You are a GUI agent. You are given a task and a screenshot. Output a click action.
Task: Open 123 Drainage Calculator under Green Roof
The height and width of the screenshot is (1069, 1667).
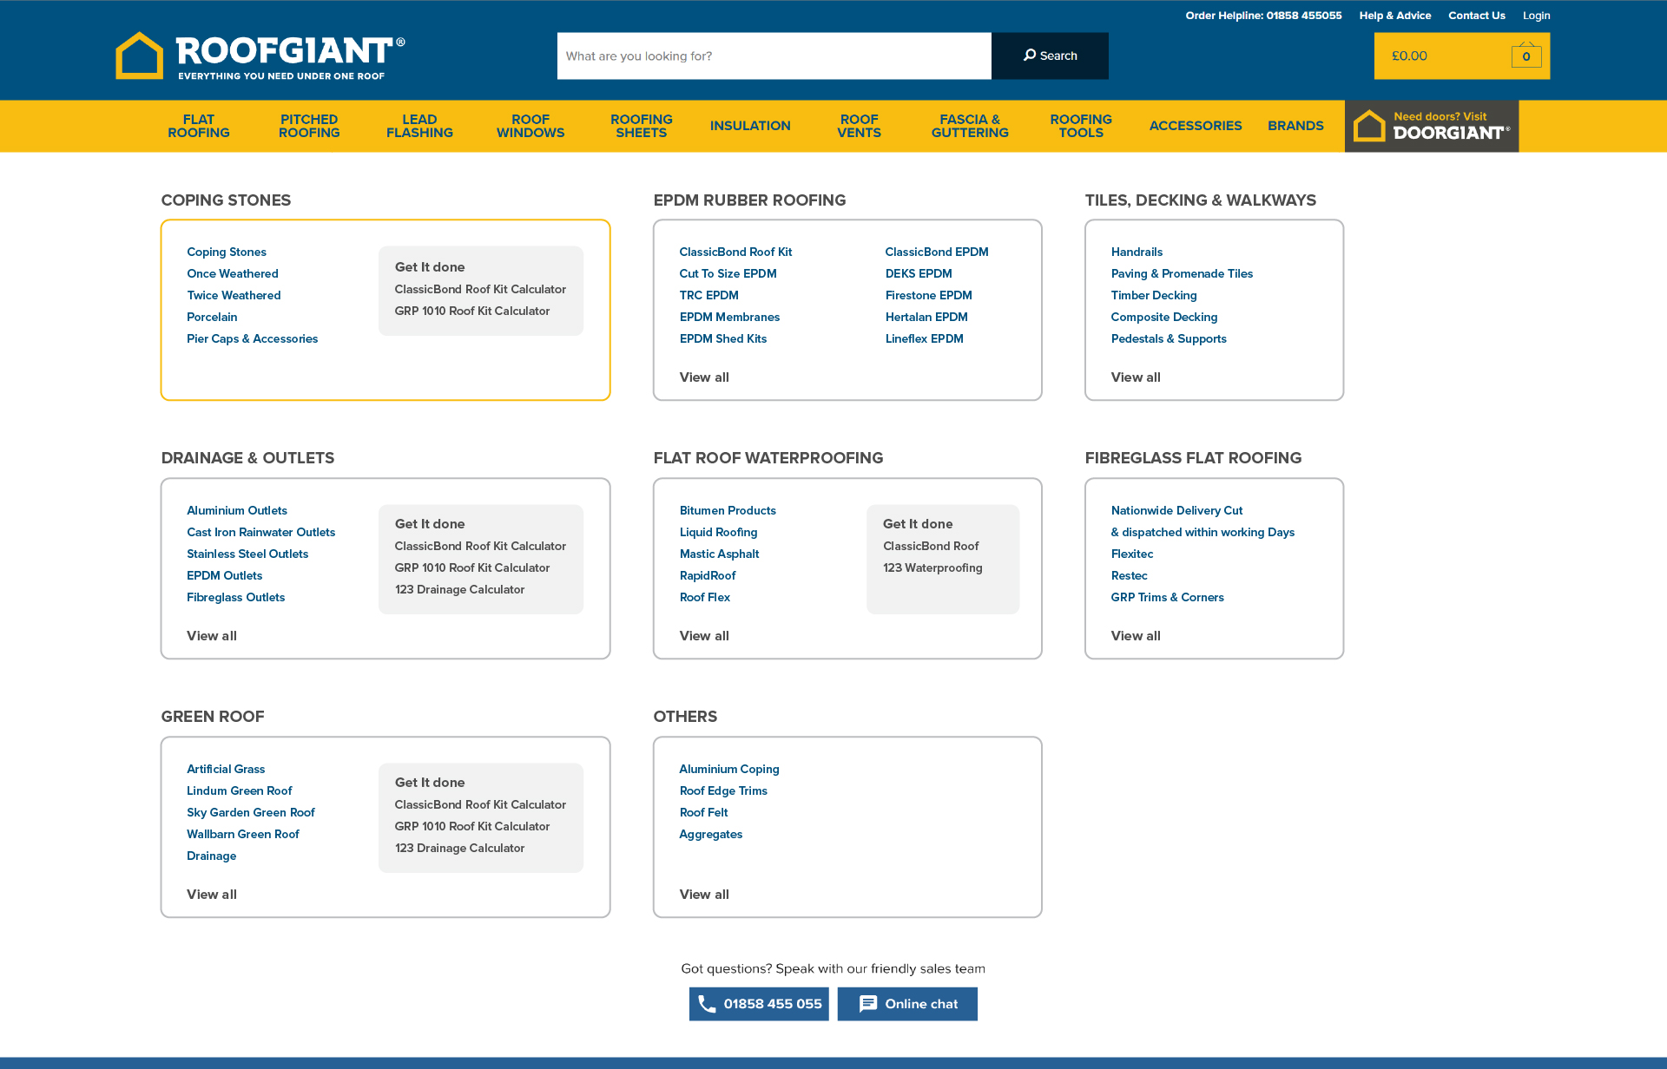(x=459, y=848)
